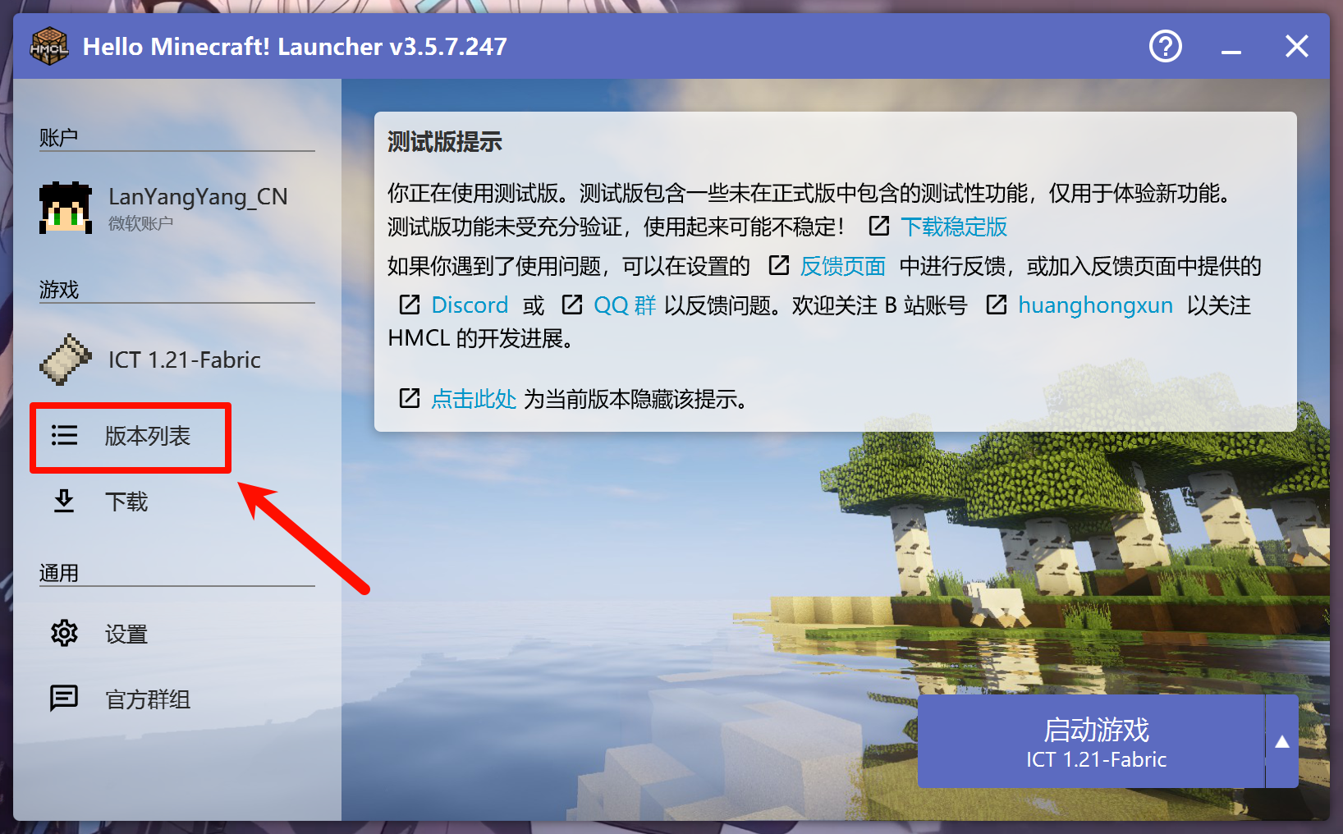1343x834 pixels.
Task: Click external icon before Discord
Action: [x=410, y=305]
